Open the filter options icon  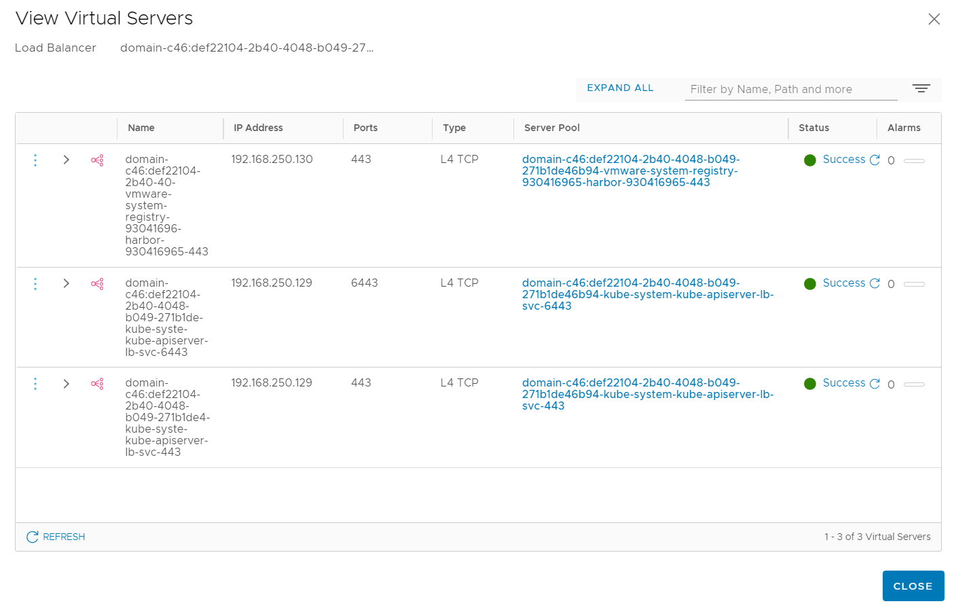click(x=921, y=89)
